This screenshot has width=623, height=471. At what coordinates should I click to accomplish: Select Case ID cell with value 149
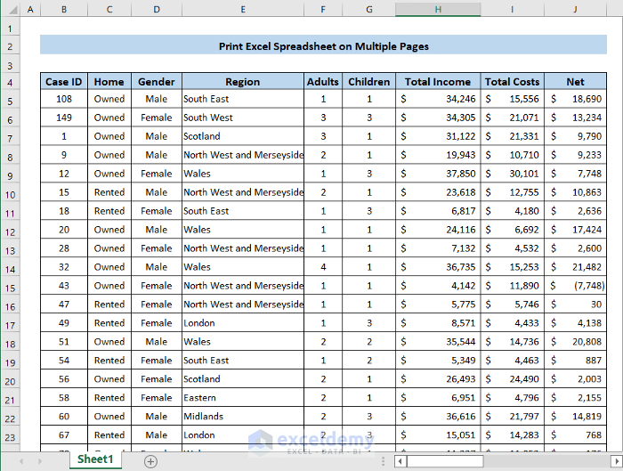point(64,118)
